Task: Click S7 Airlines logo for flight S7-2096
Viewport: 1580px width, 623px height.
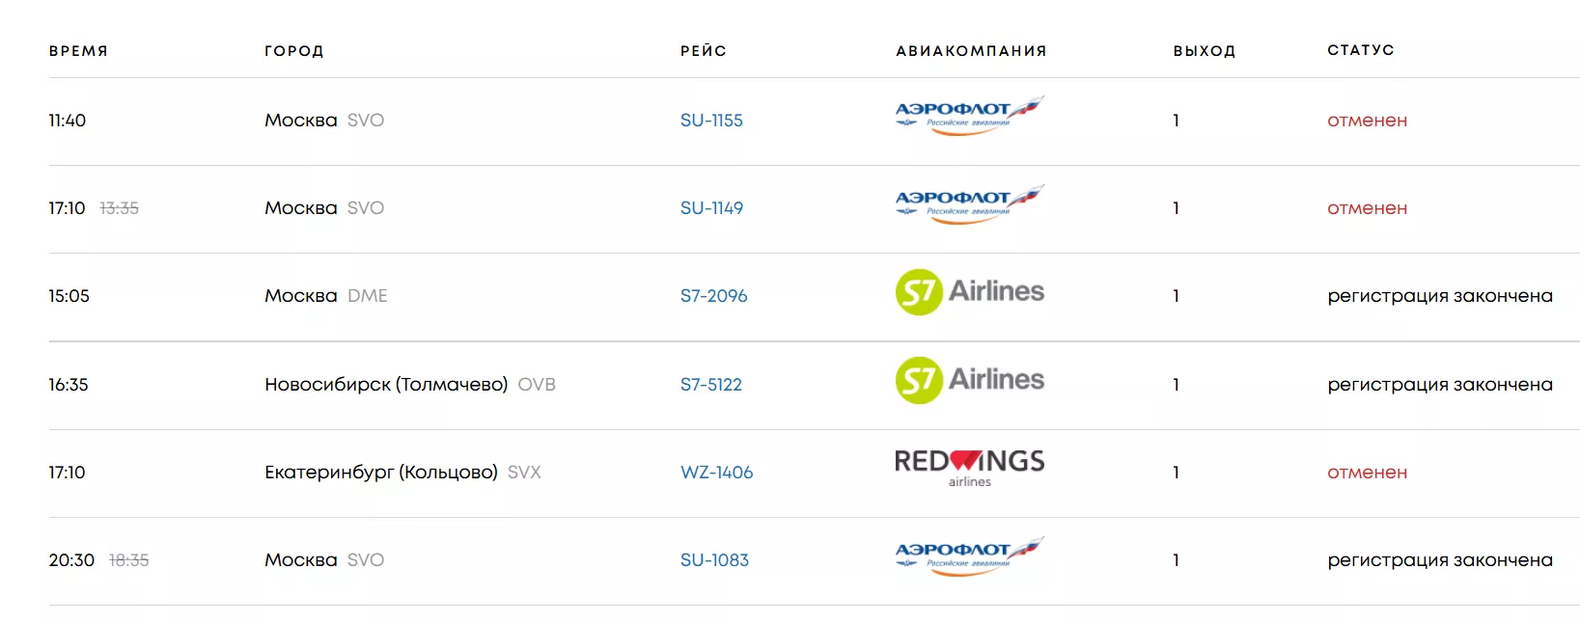Action: pos(969,292)
